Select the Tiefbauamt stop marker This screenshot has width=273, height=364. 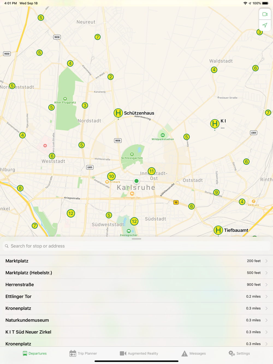[x=218, y=230]
